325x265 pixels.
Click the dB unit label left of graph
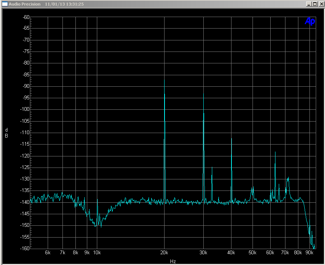6,133
